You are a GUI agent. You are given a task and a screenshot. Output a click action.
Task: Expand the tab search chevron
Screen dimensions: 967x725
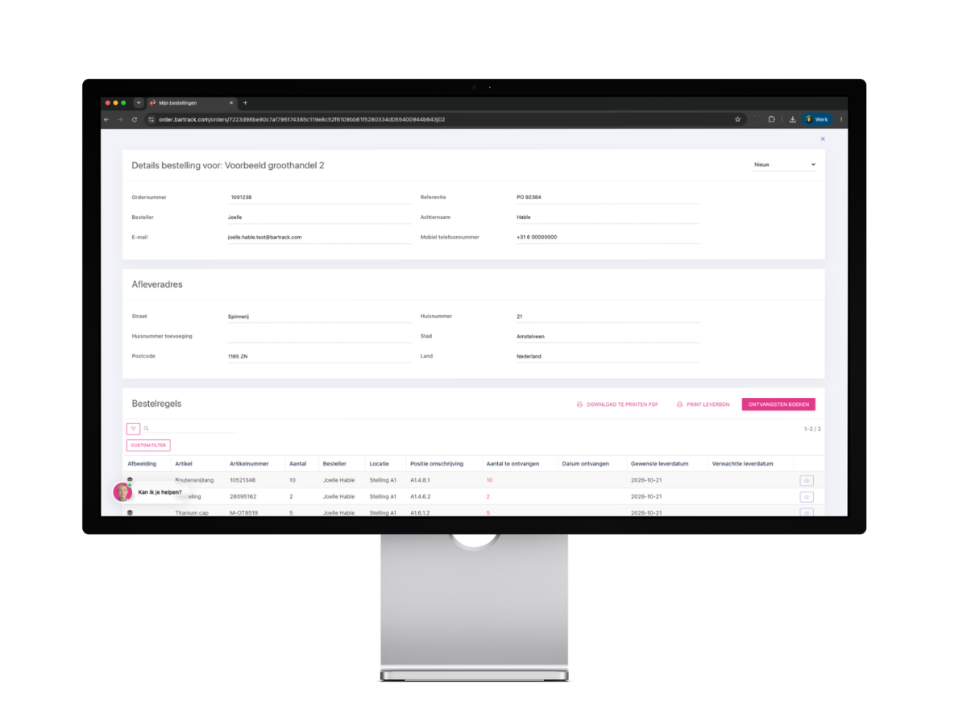[139, 103]
